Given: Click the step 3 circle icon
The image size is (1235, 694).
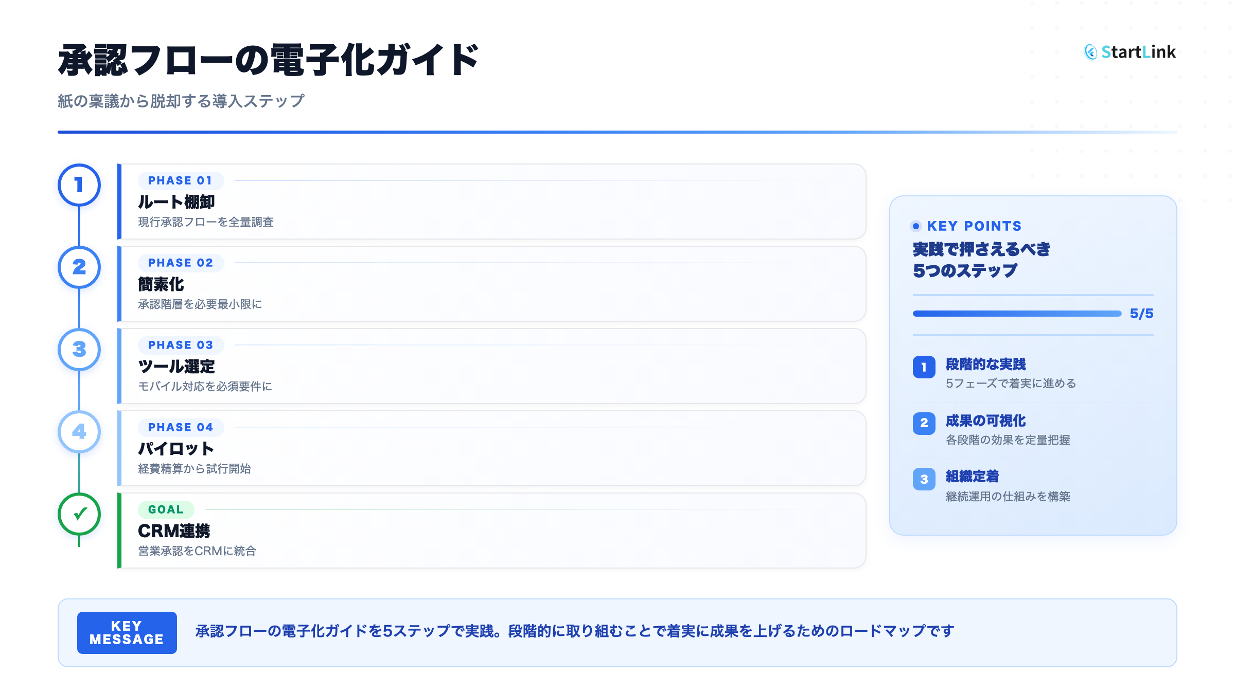Looking at the screenshot, I should (x=79, y=350).
